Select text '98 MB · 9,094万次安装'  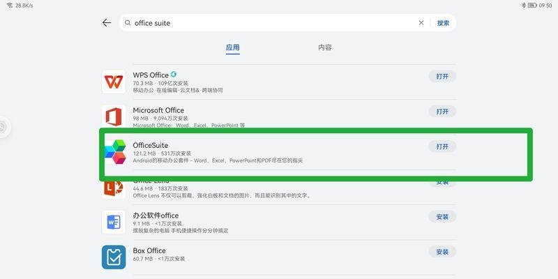pos(160,118)
